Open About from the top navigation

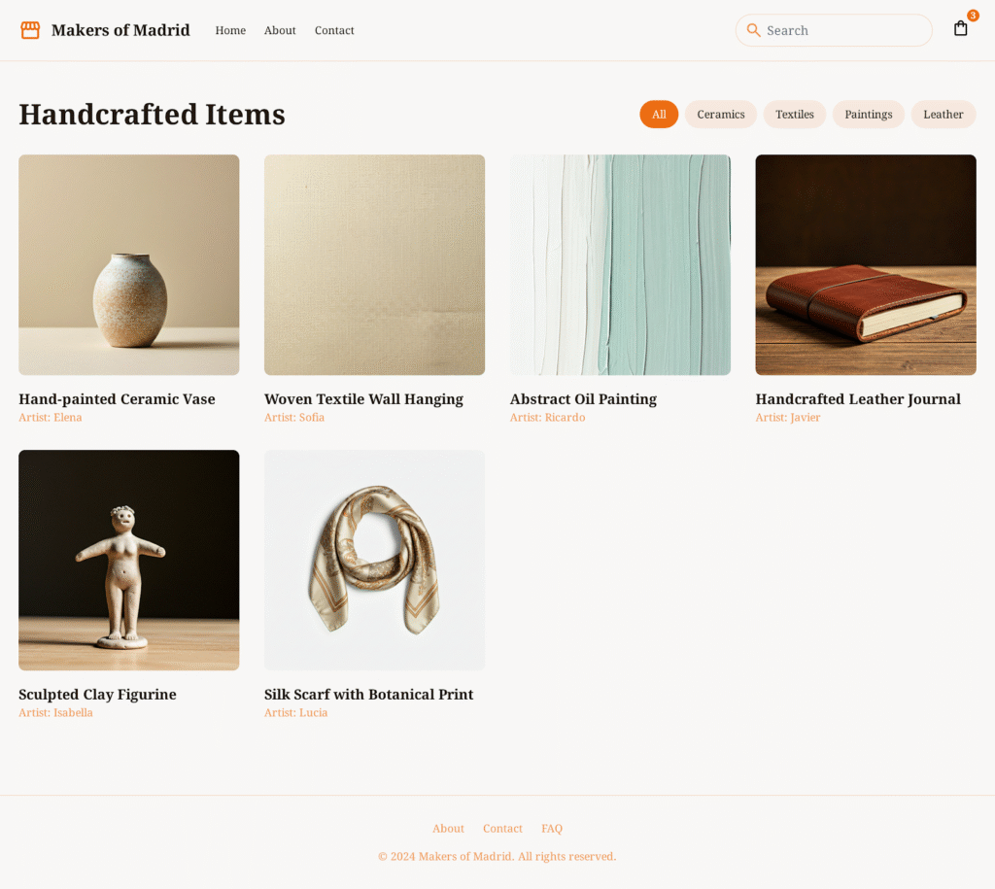coord(280,30)
